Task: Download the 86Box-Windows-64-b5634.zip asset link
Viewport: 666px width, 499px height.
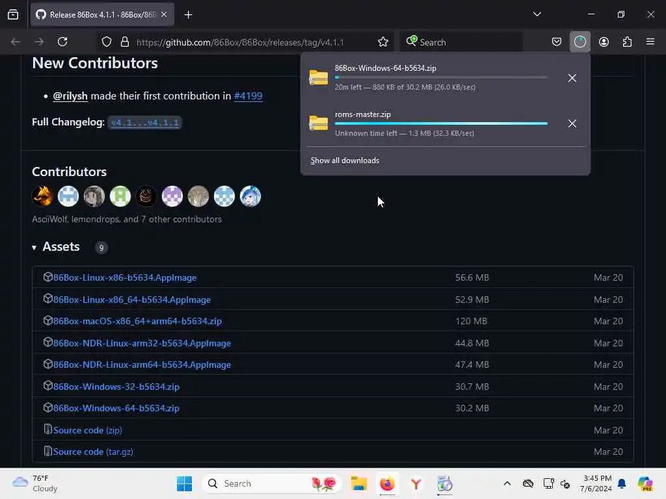Action: coord(116,408)
